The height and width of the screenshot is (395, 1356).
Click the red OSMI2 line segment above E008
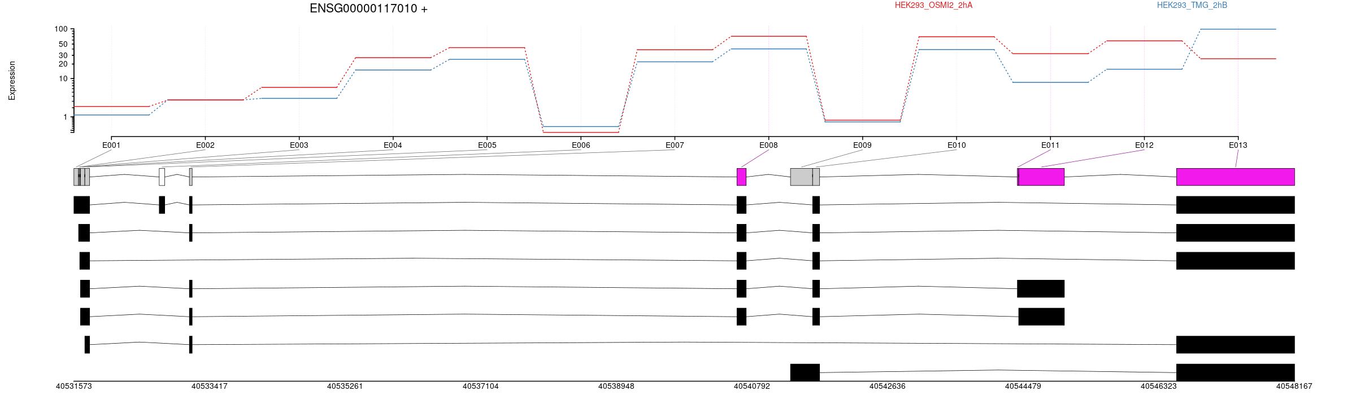768,36
